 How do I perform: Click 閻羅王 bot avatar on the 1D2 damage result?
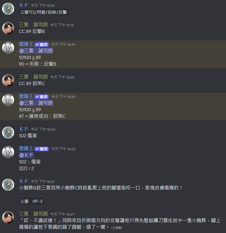click(8, 152)
